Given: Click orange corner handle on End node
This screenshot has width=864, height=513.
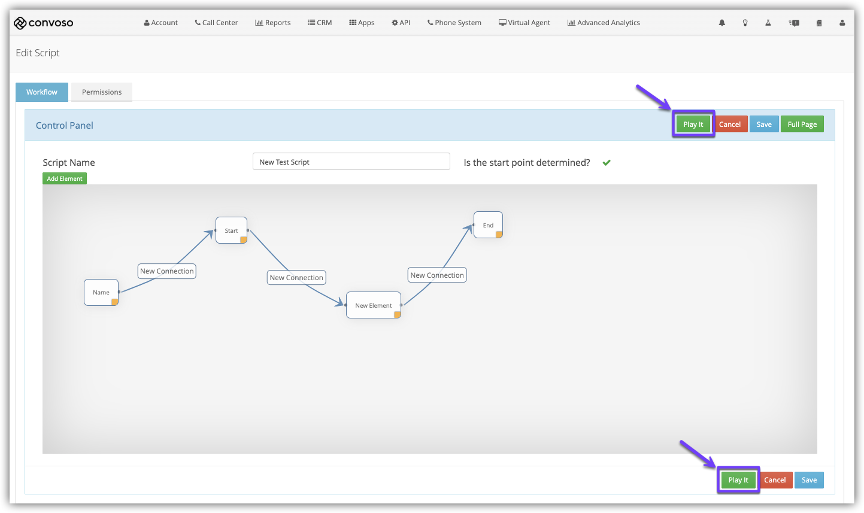Looking at the screenshot, I should tap(499, 235).
